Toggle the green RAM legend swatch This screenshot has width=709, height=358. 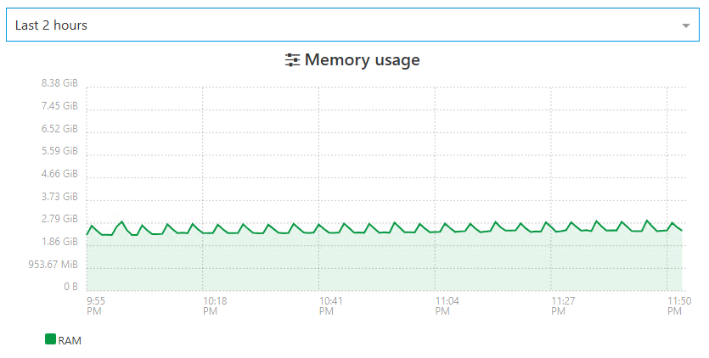click(50, 339)
